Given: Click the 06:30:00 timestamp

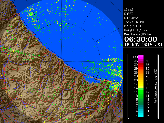Looking at the screenshot, I should click(x=141, y=39).
